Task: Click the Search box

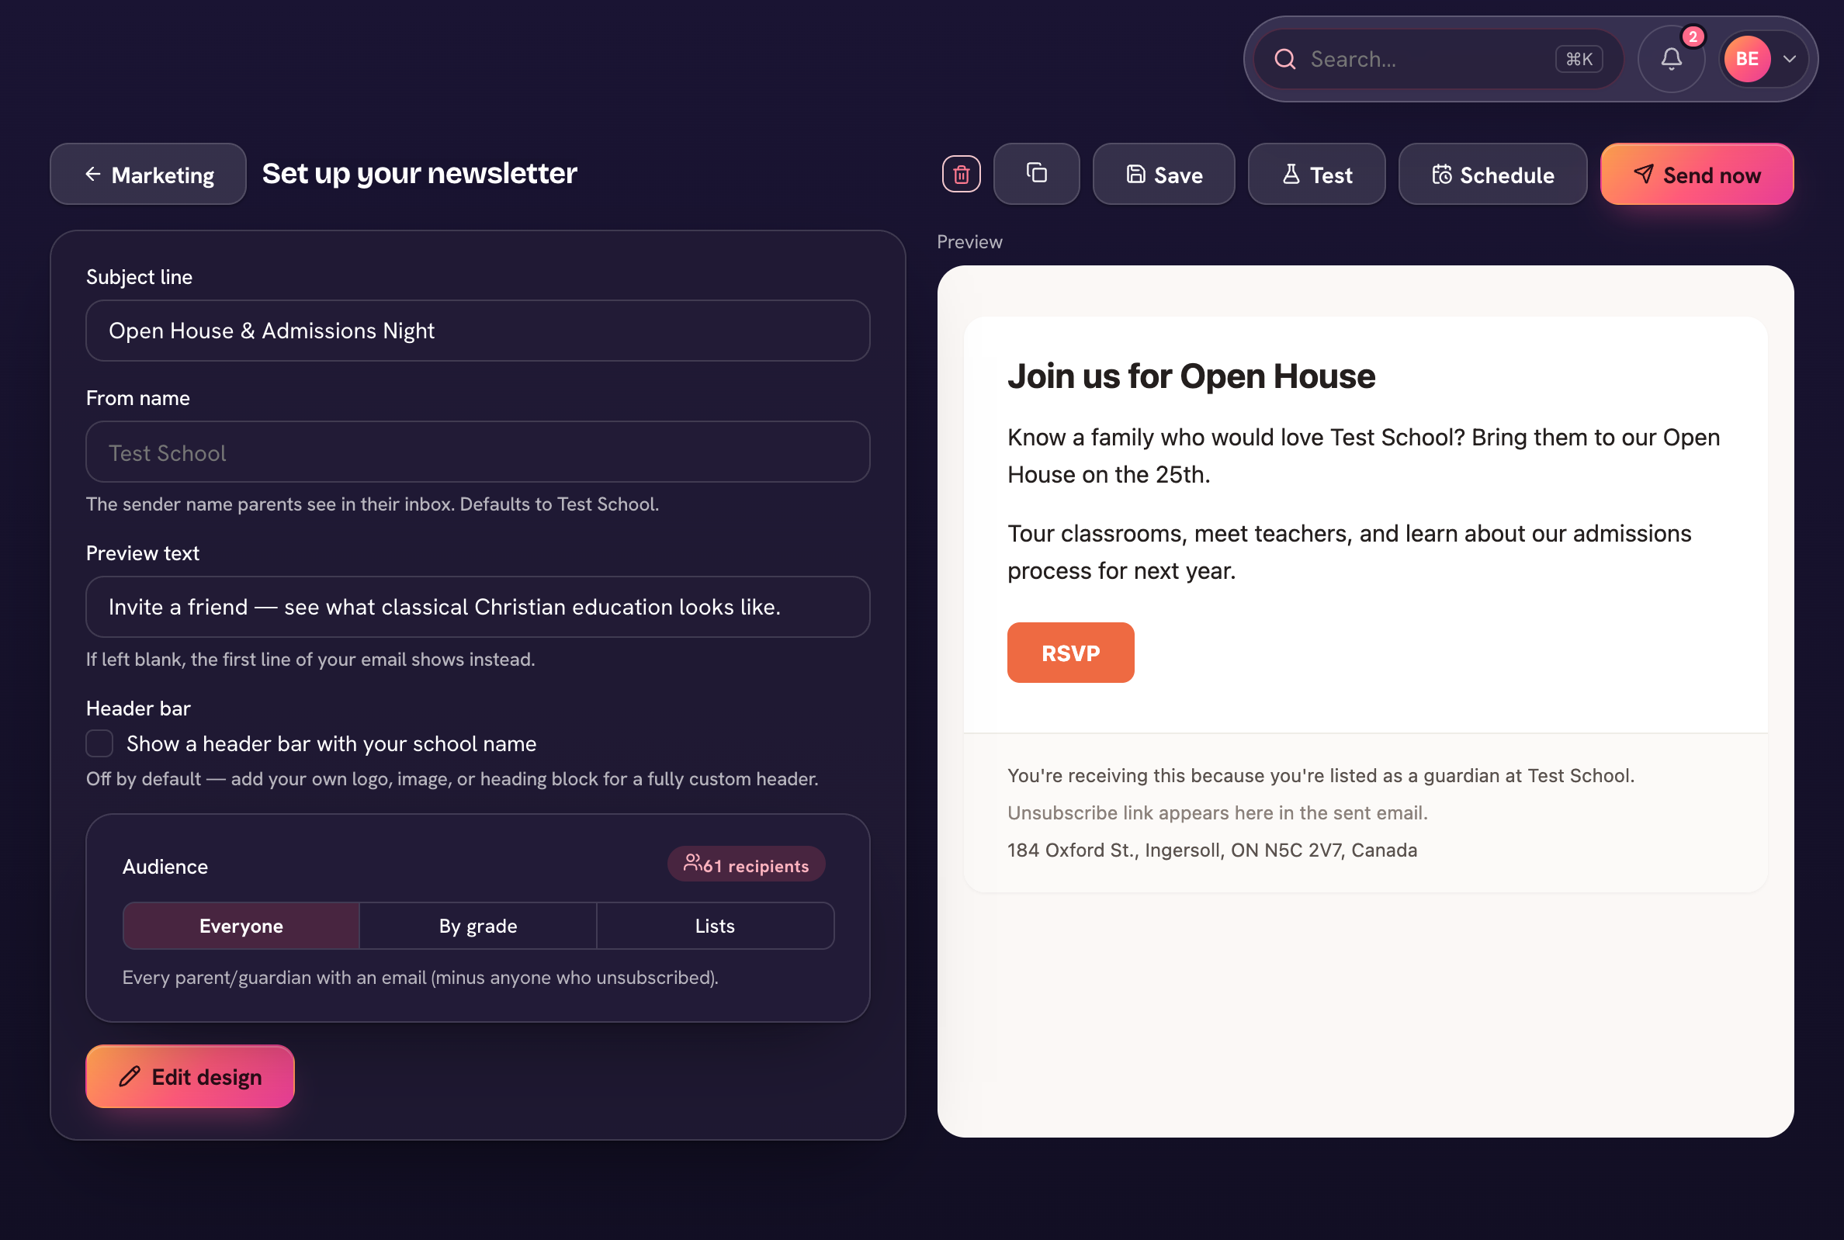Action: click(x=1438, y=59)
